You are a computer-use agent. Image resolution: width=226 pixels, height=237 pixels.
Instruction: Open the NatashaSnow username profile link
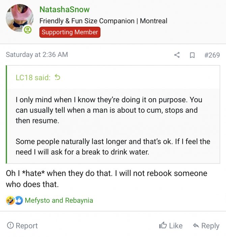point(64,9)
